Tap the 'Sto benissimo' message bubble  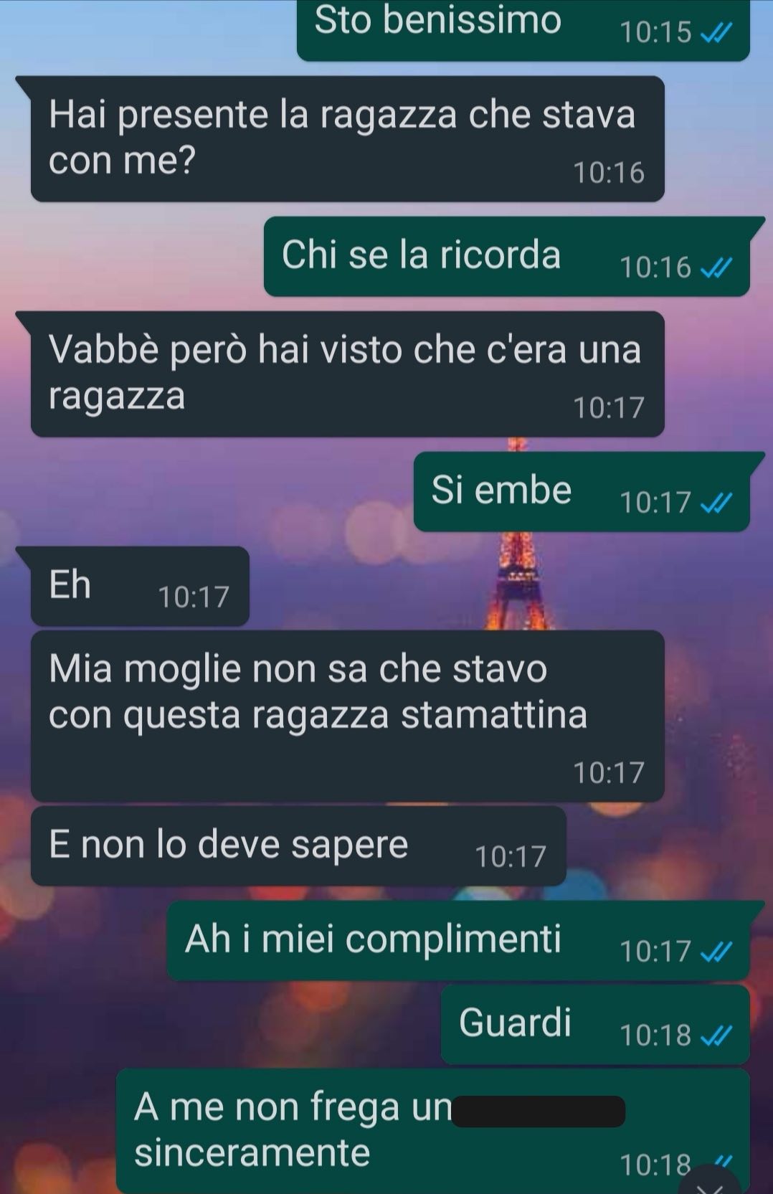523,29
